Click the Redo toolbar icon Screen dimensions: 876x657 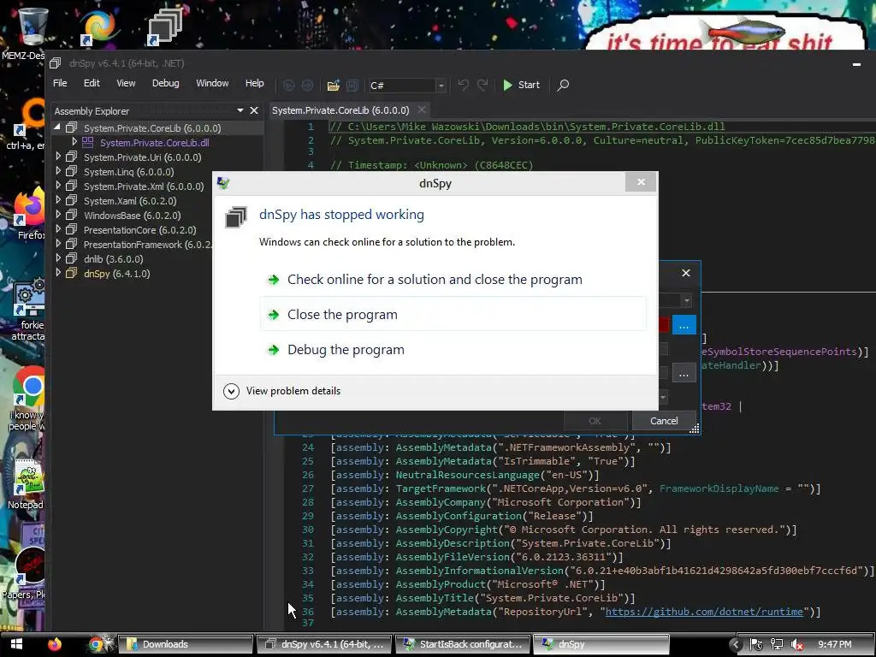[482, 85]
